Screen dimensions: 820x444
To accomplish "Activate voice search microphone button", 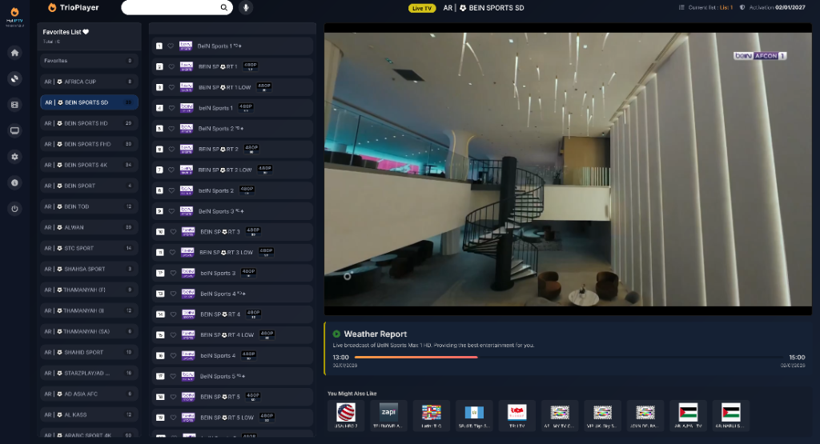I will (245, 7).
